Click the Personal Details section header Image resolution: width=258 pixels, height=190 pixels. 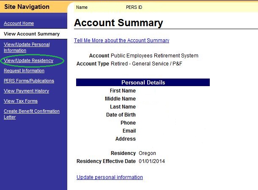(x=143, y=82)
